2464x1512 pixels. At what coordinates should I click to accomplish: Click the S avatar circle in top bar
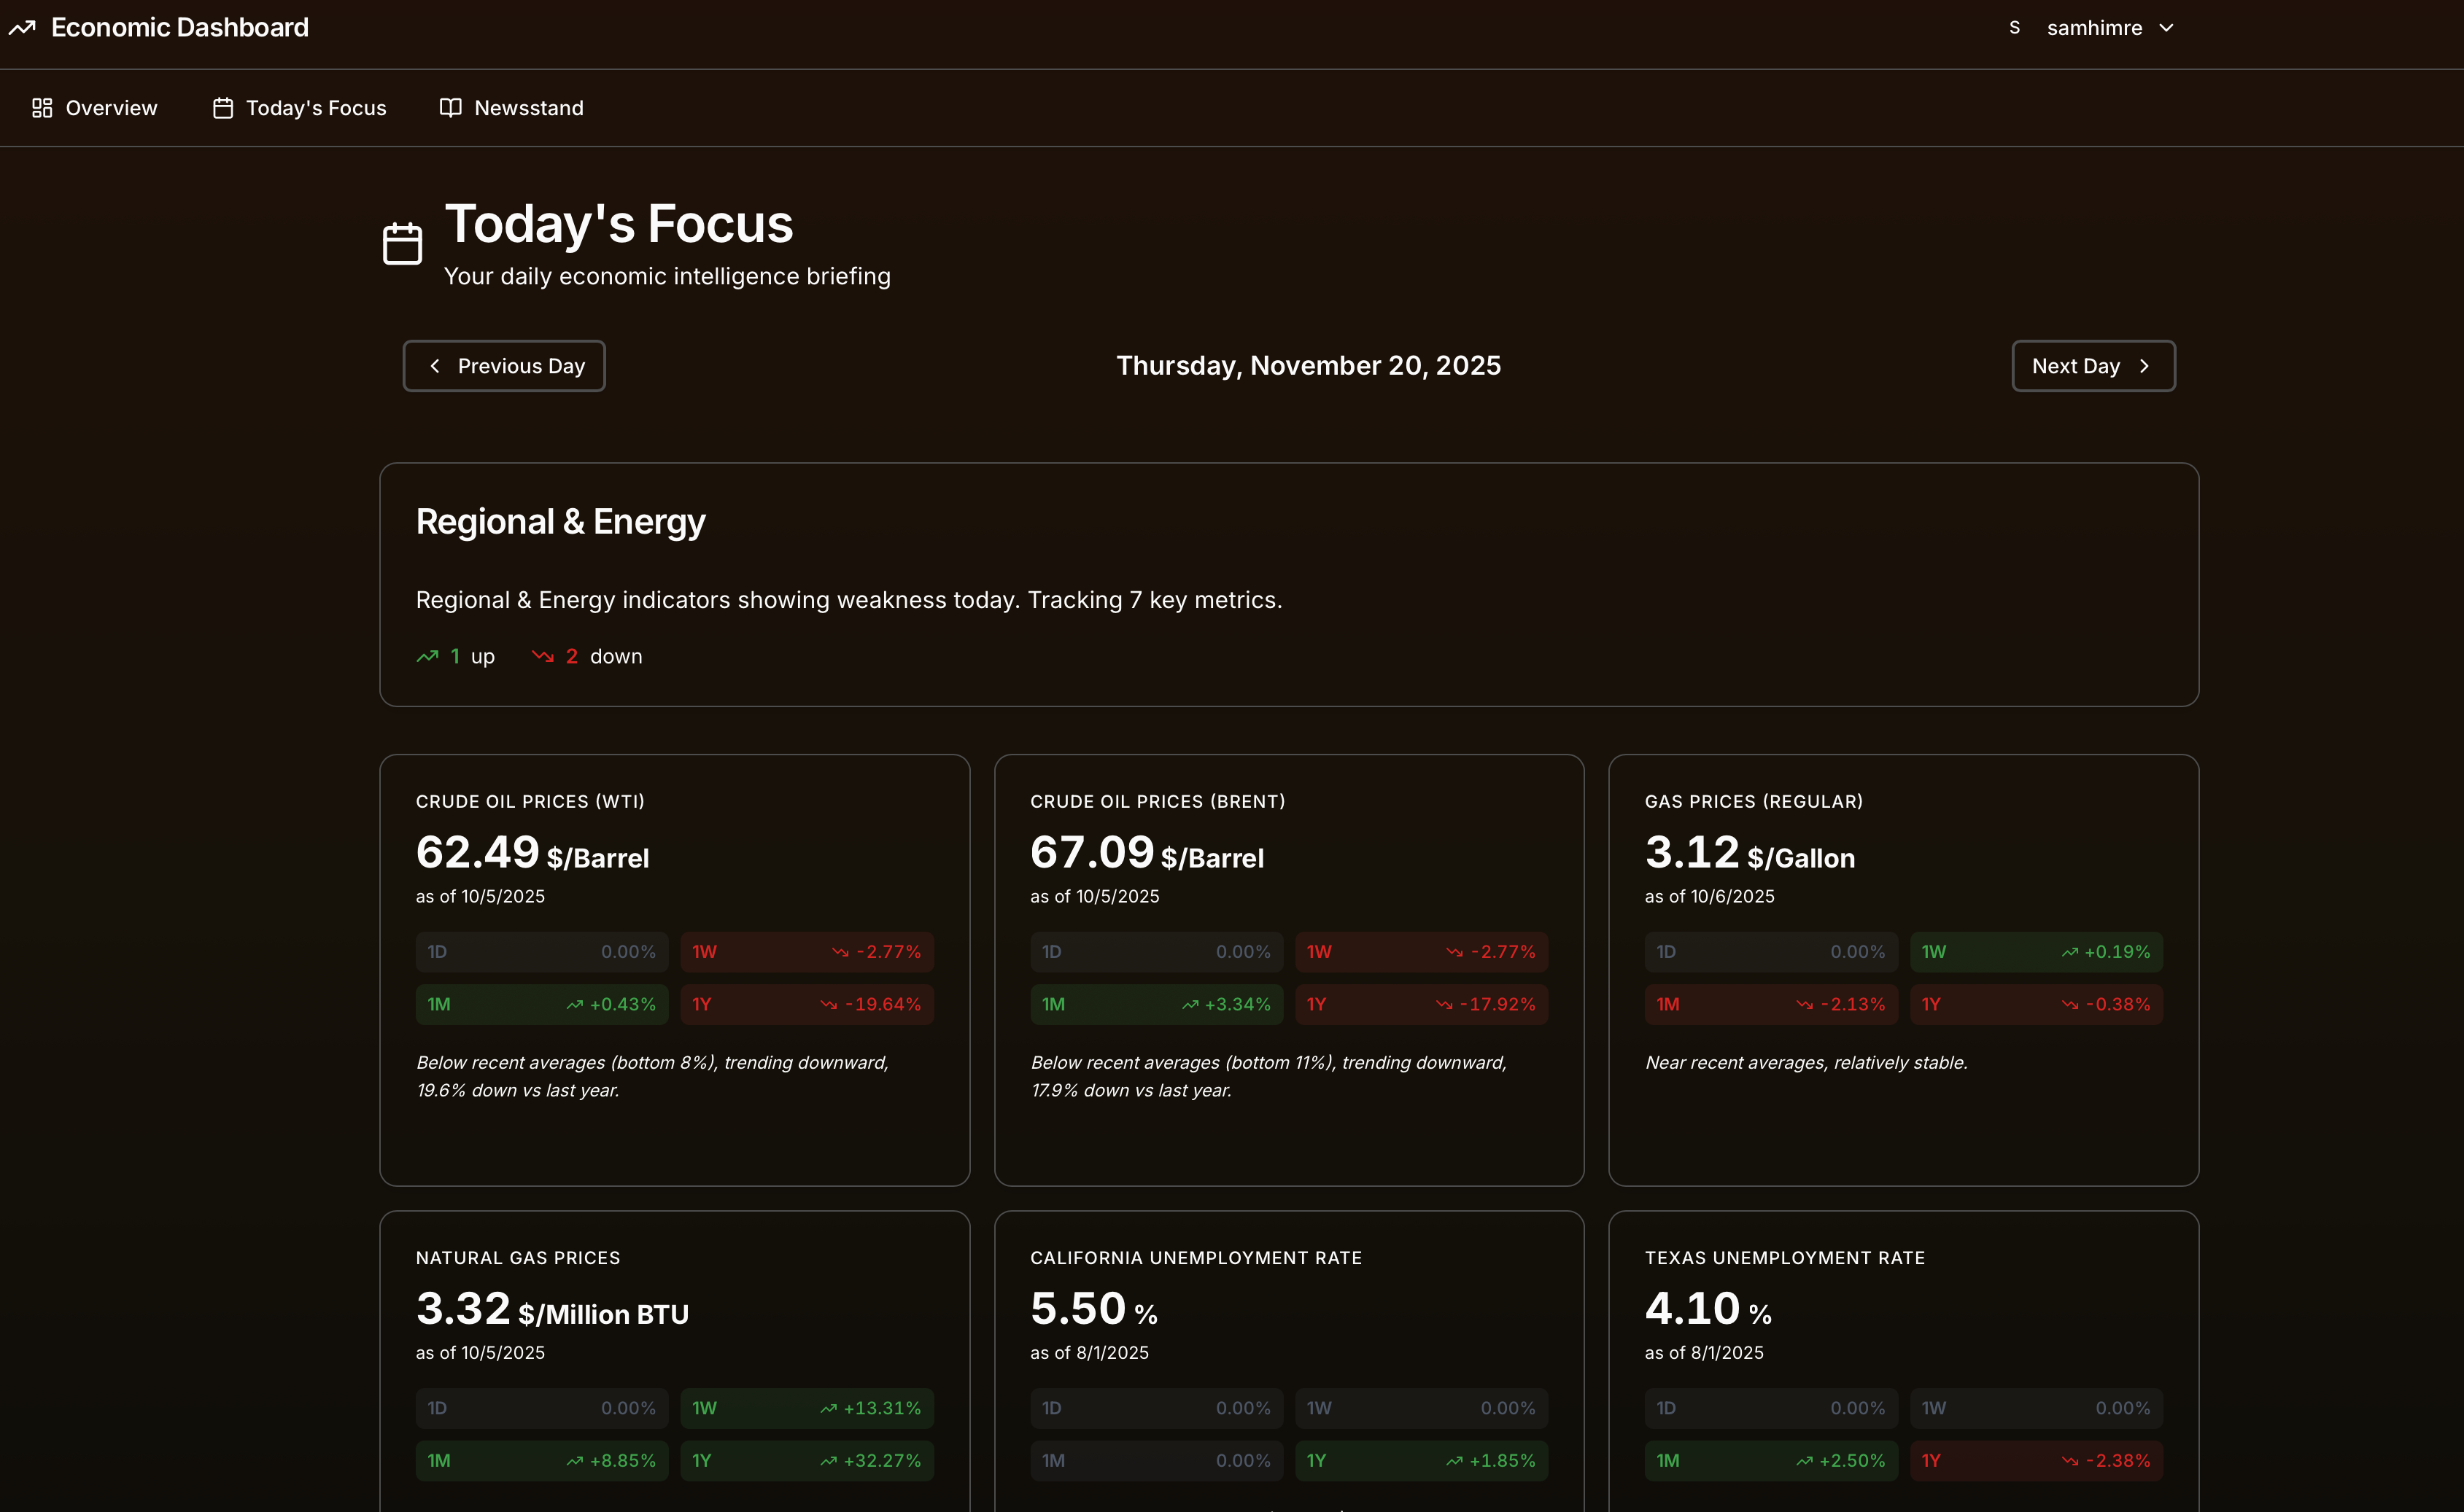pyautogui.click(x=2014, y=27)
